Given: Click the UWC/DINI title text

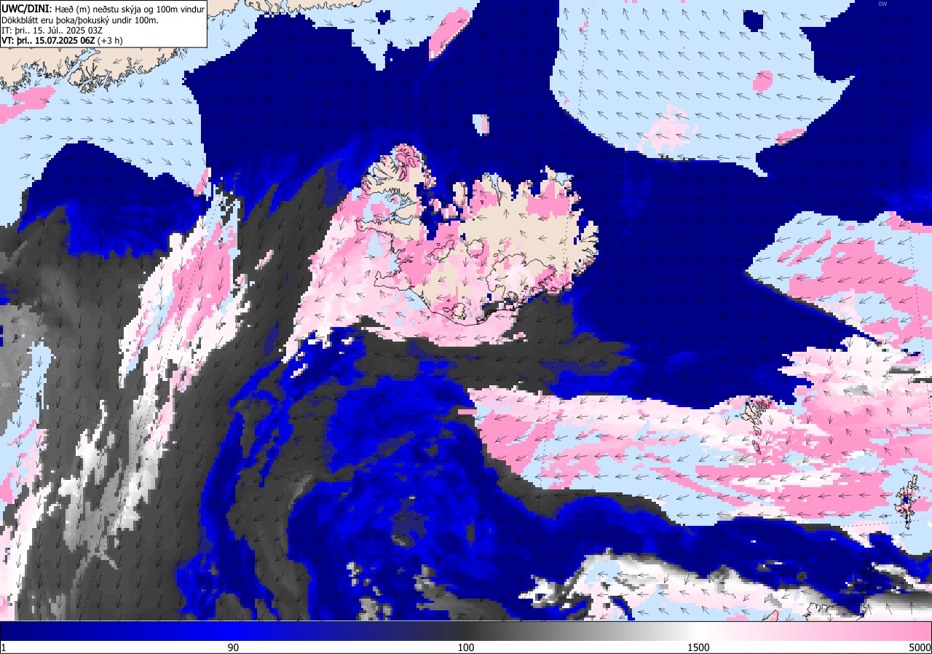Looking at the screenshot, I should click(x=25, y=8).
